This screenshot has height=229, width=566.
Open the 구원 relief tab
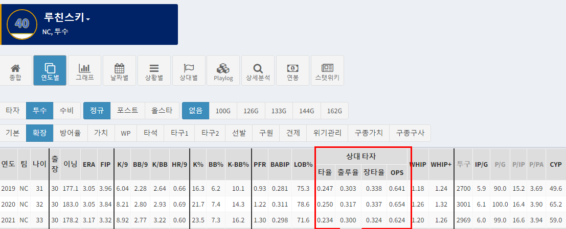pos(266,133)
